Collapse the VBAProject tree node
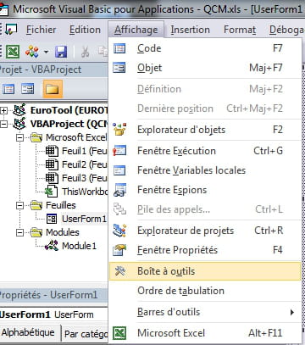The height and width of the screenshot is (345, 305). [x=3, y=124]
